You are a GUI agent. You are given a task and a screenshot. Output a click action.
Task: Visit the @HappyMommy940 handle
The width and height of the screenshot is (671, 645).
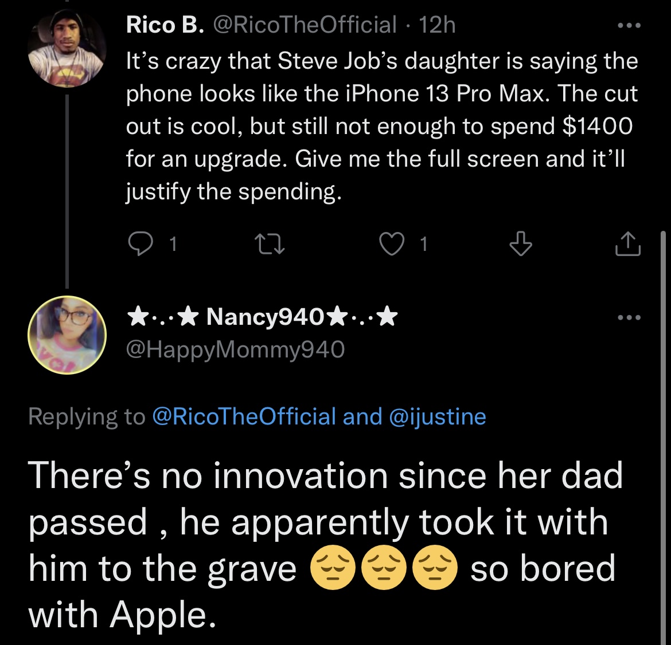[x=235, y=349]
